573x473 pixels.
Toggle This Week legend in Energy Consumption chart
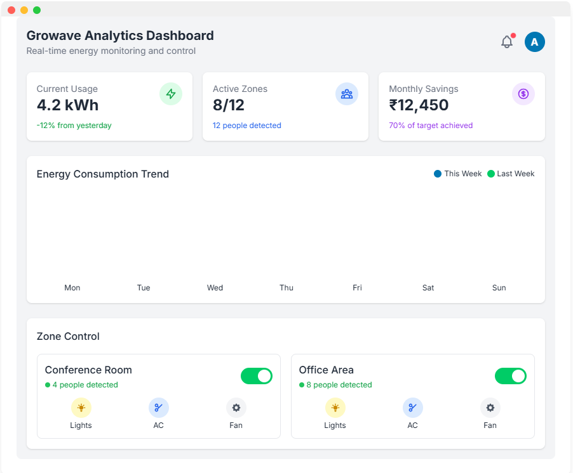[457, 173]
